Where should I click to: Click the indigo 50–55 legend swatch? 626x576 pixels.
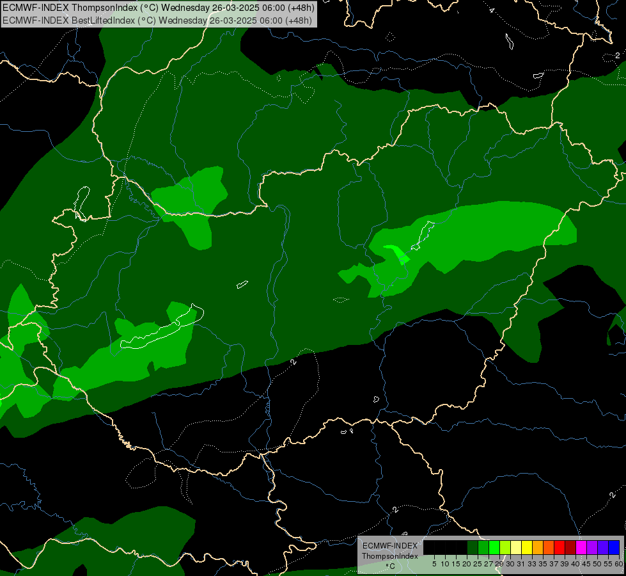(603, 548)
